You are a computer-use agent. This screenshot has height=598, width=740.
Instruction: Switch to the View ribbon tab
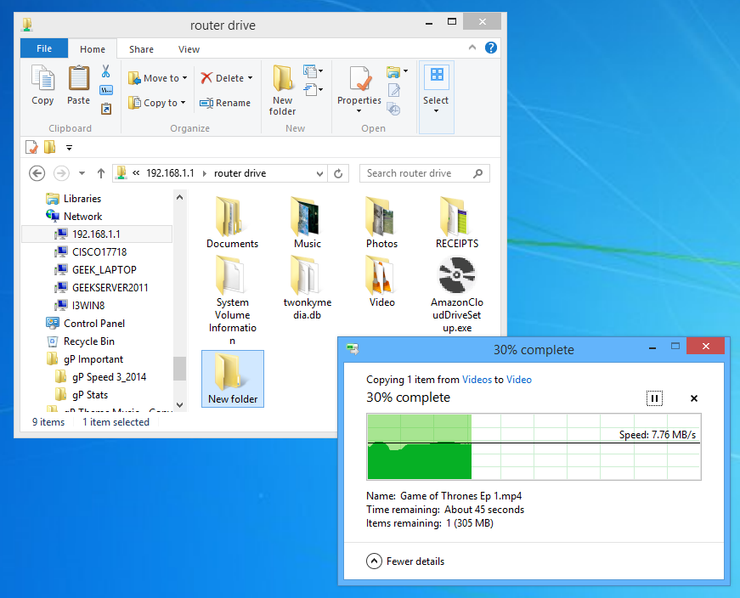pyautogui.click(x=189, y=48)
